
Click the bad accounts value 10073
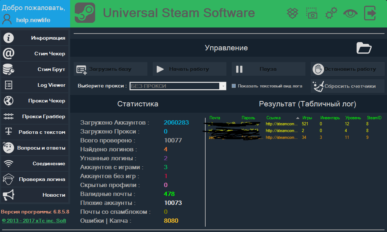point(173,203)
